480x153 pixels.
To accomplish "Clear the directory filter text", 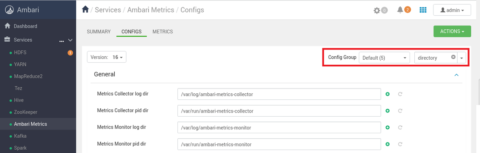I will click(x=453, y=57).
